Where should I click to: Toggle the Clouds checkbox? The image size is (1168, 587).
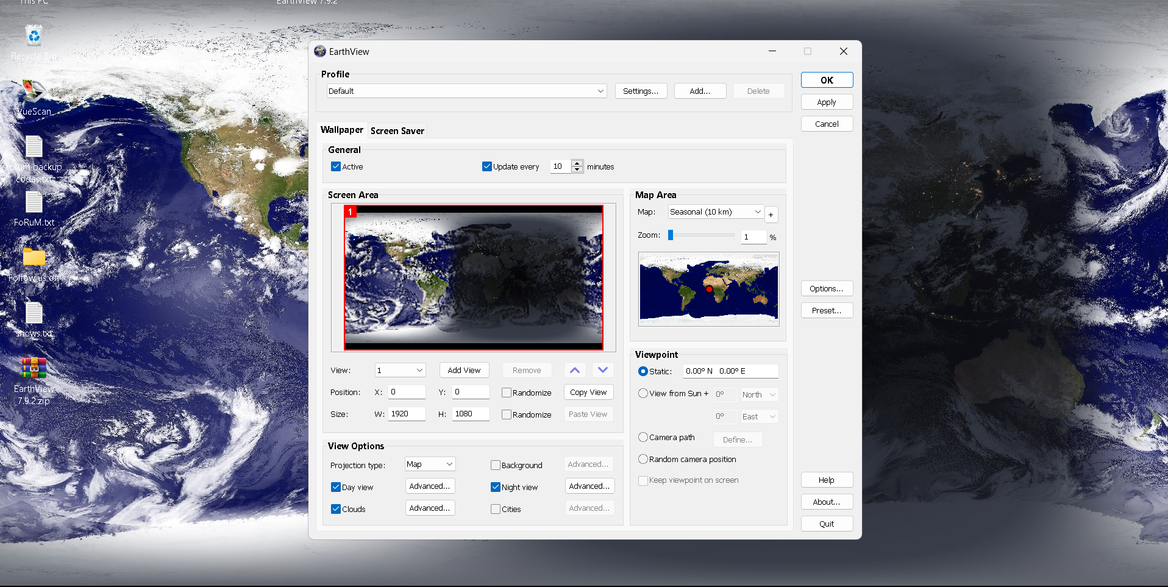pyautogui.click(x=336, y=509)
